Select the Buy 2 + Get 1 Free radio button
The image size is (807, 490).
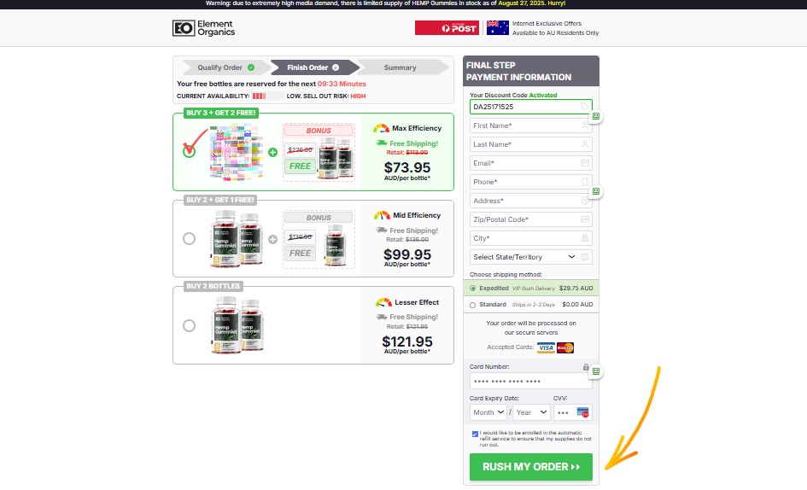tap(189, 239)
